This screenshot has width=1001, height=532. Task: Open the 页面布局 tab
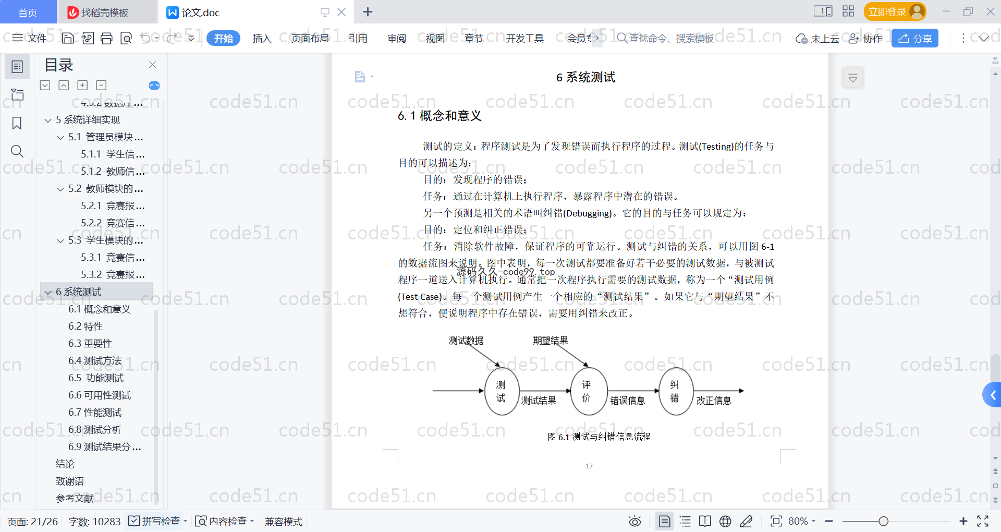tap(310, 38)
